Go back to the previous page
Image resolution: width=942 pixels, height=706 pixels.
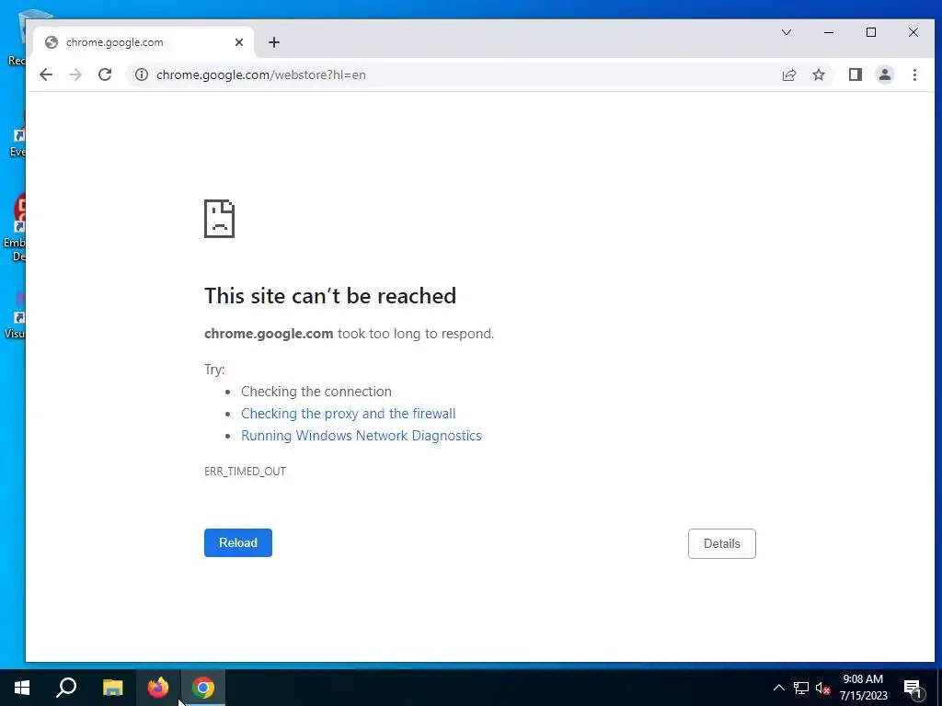tap(46, 74)
